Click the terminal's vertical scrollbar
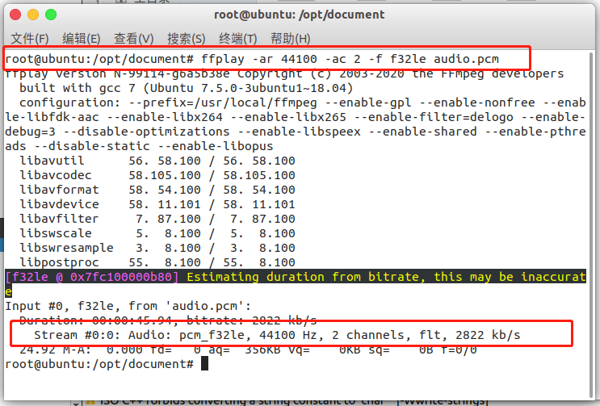 [x=590, y=225]
